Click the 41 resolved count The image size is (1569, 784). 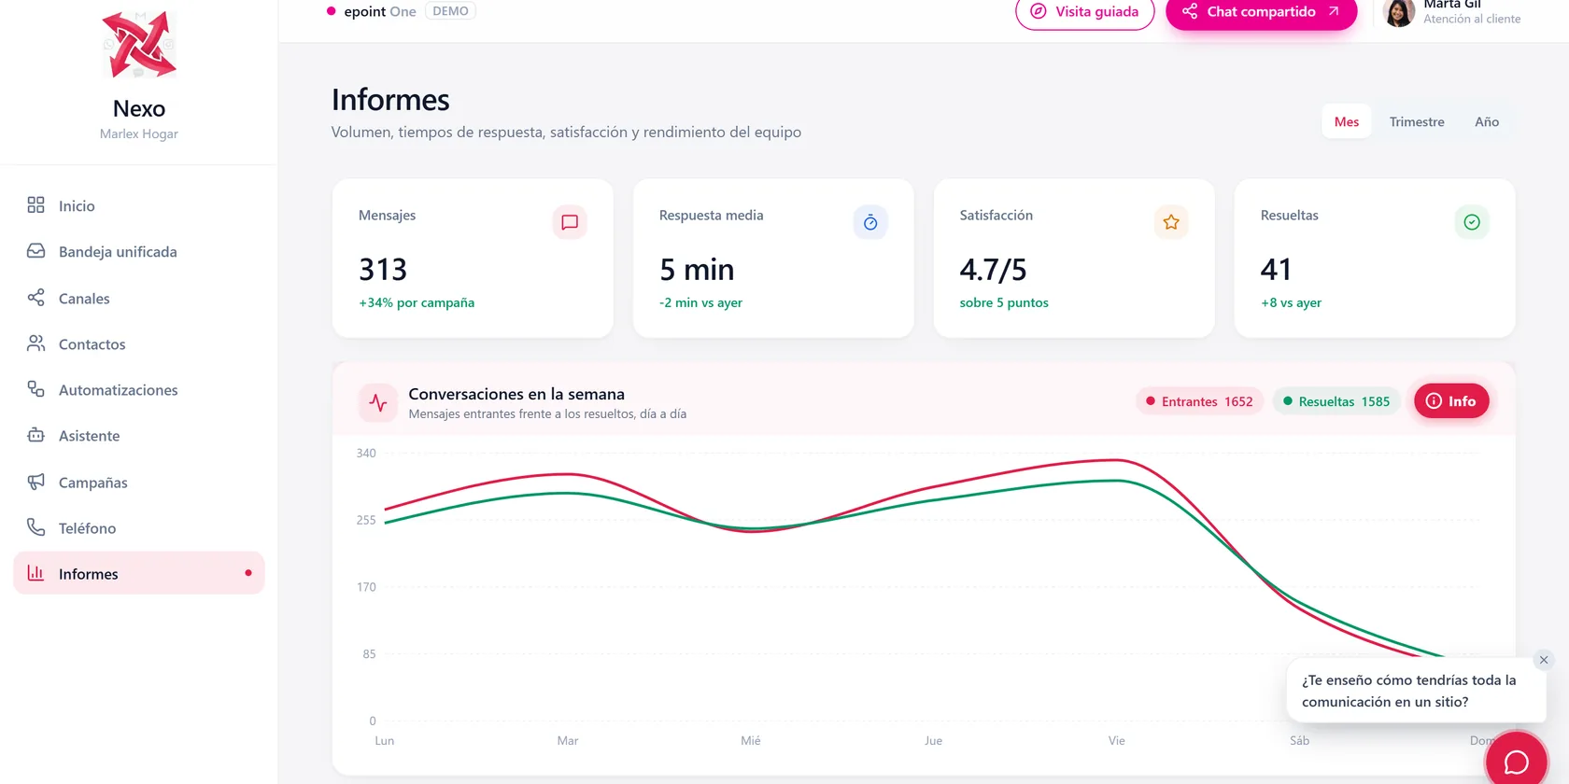[x=1276, y=270]
